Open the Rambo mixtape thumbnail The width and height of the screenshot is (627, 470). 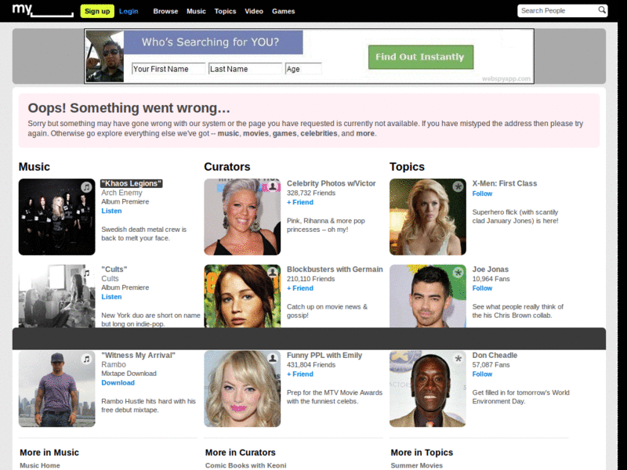56,389
